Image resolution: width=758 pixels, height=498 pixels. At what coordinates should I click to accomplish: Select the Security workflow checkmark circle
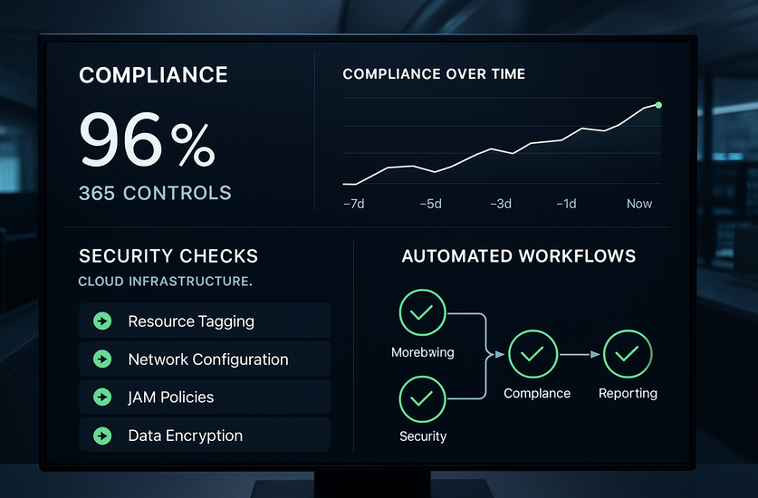pos(423,399)
